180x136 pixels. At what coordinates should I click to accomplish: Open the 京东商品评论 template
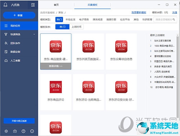pos(56,92)
